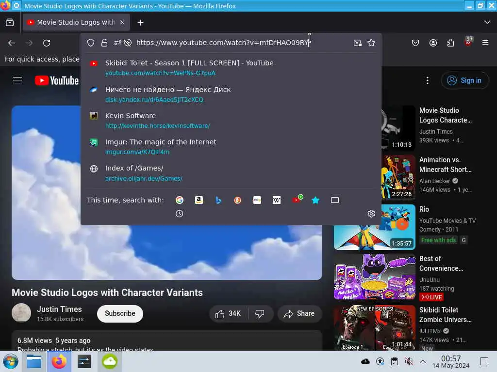Expand the list all tabs chevron
The width and height of the screenshot is (497, 372).
487,22
